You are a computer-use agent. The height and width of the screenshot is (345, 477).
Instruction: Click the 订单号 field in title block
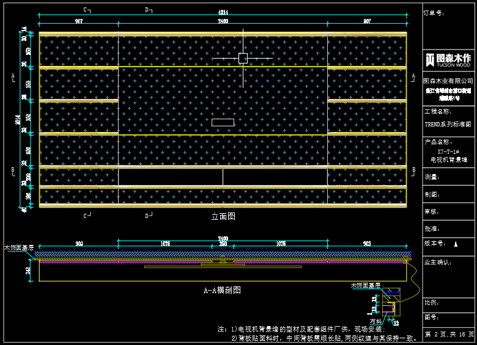436,12
